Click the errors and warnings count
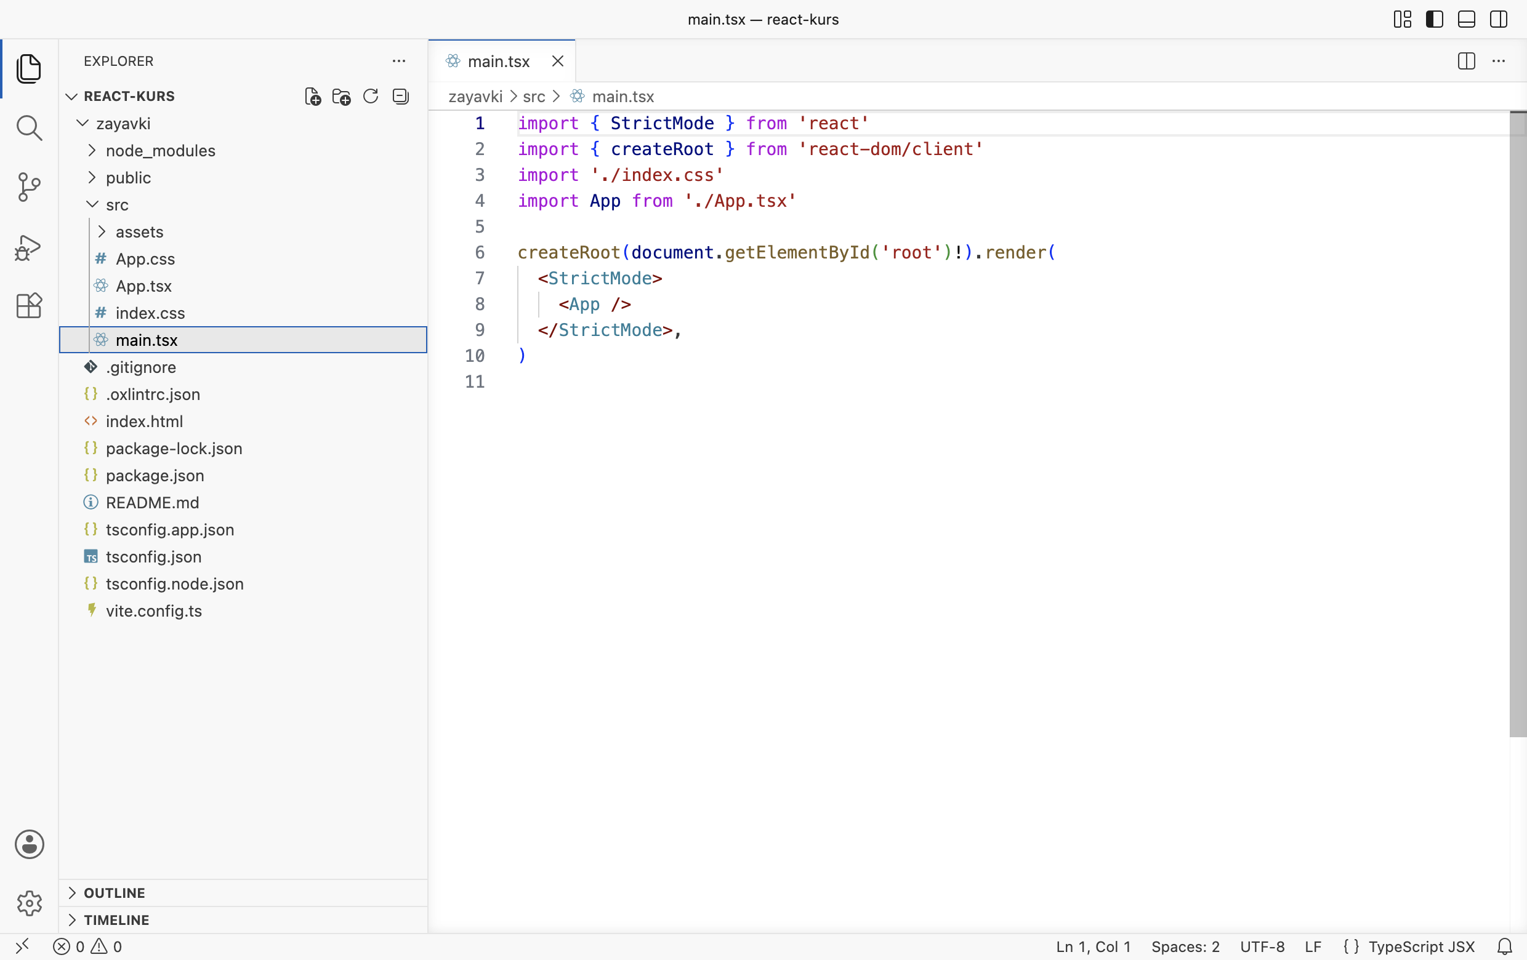 point(87,946)
